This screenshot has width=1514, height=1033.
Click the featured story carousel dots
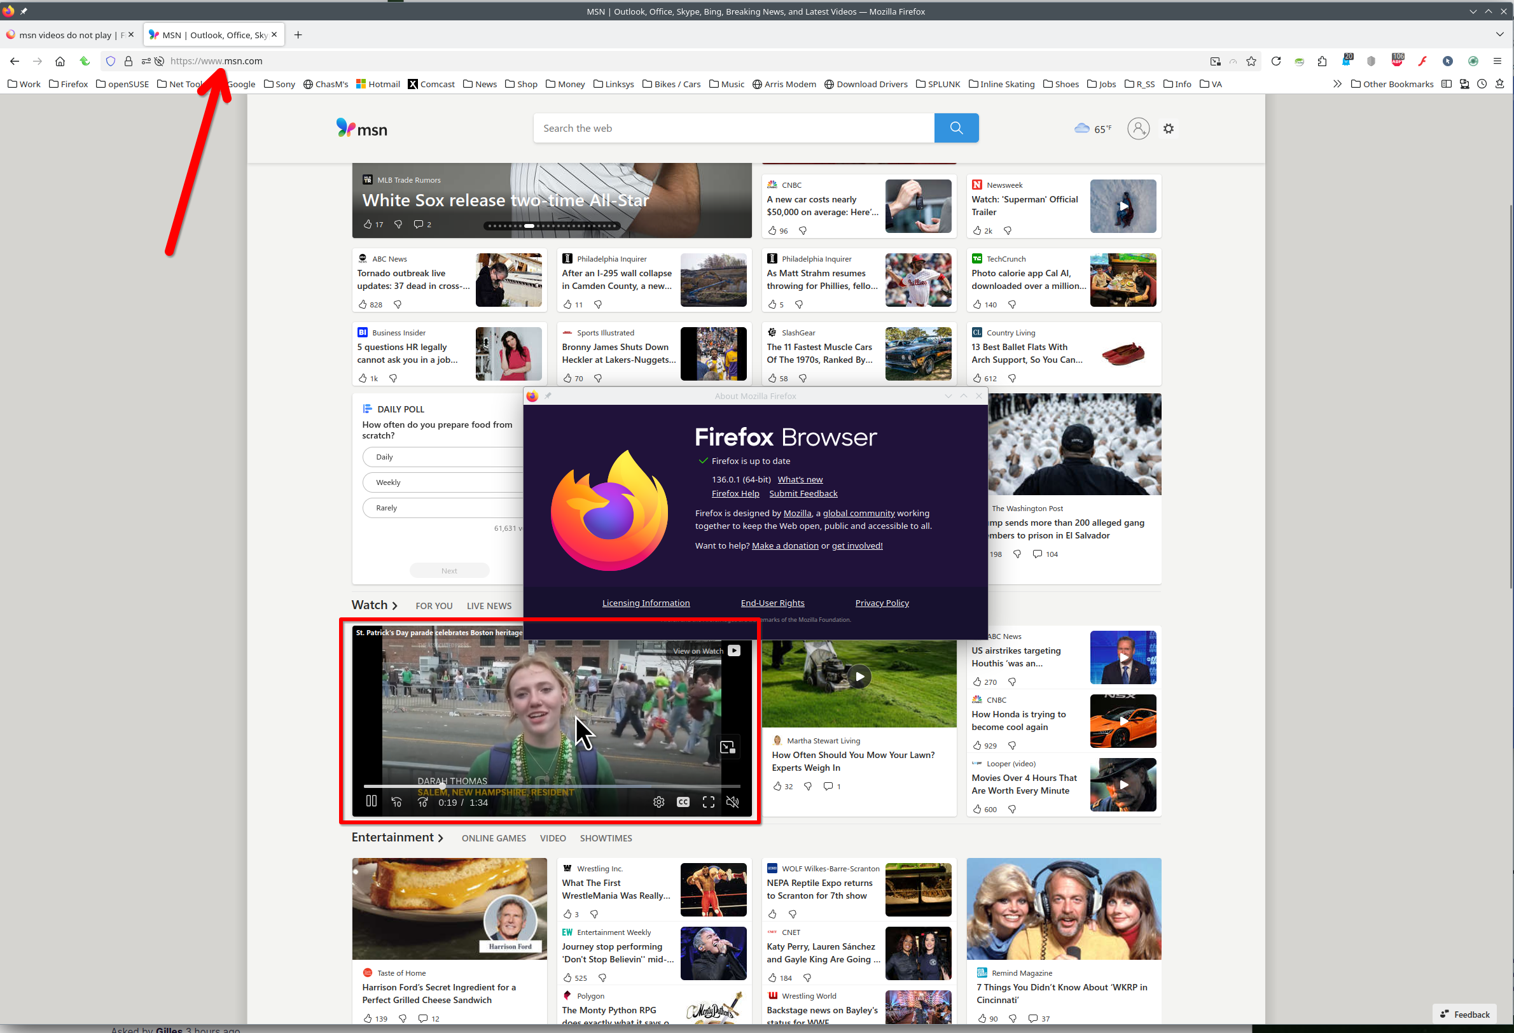click(551, 225)
